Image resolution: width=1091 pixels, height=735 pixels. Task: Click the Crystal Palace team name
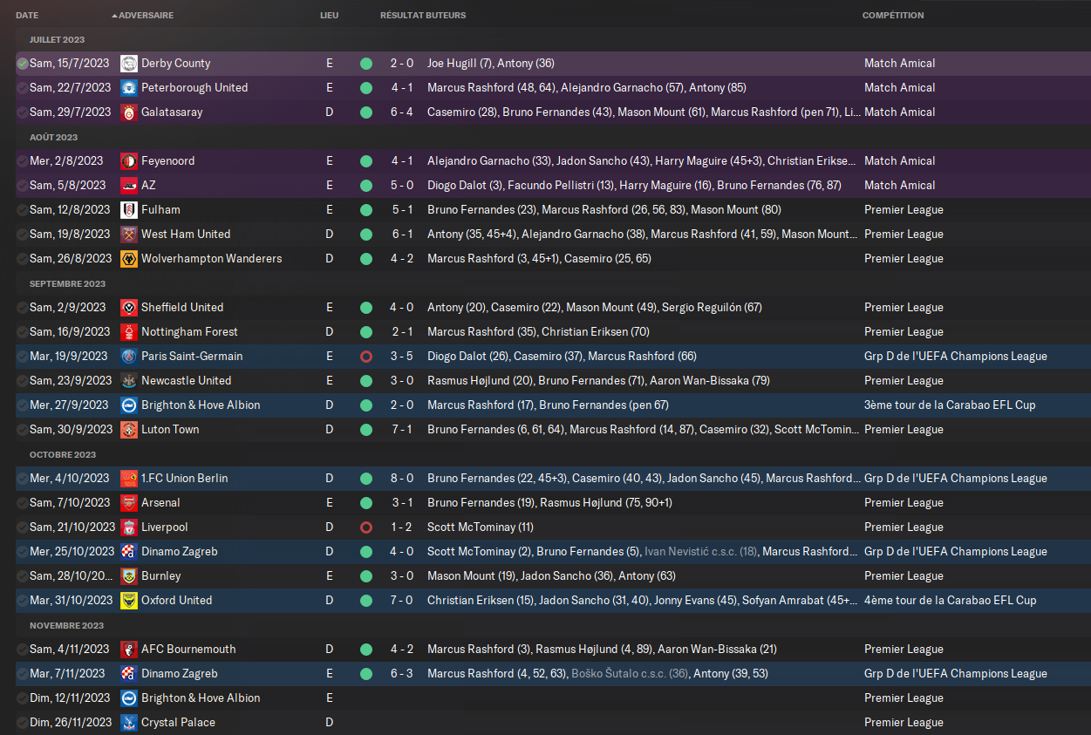[178, 723]
